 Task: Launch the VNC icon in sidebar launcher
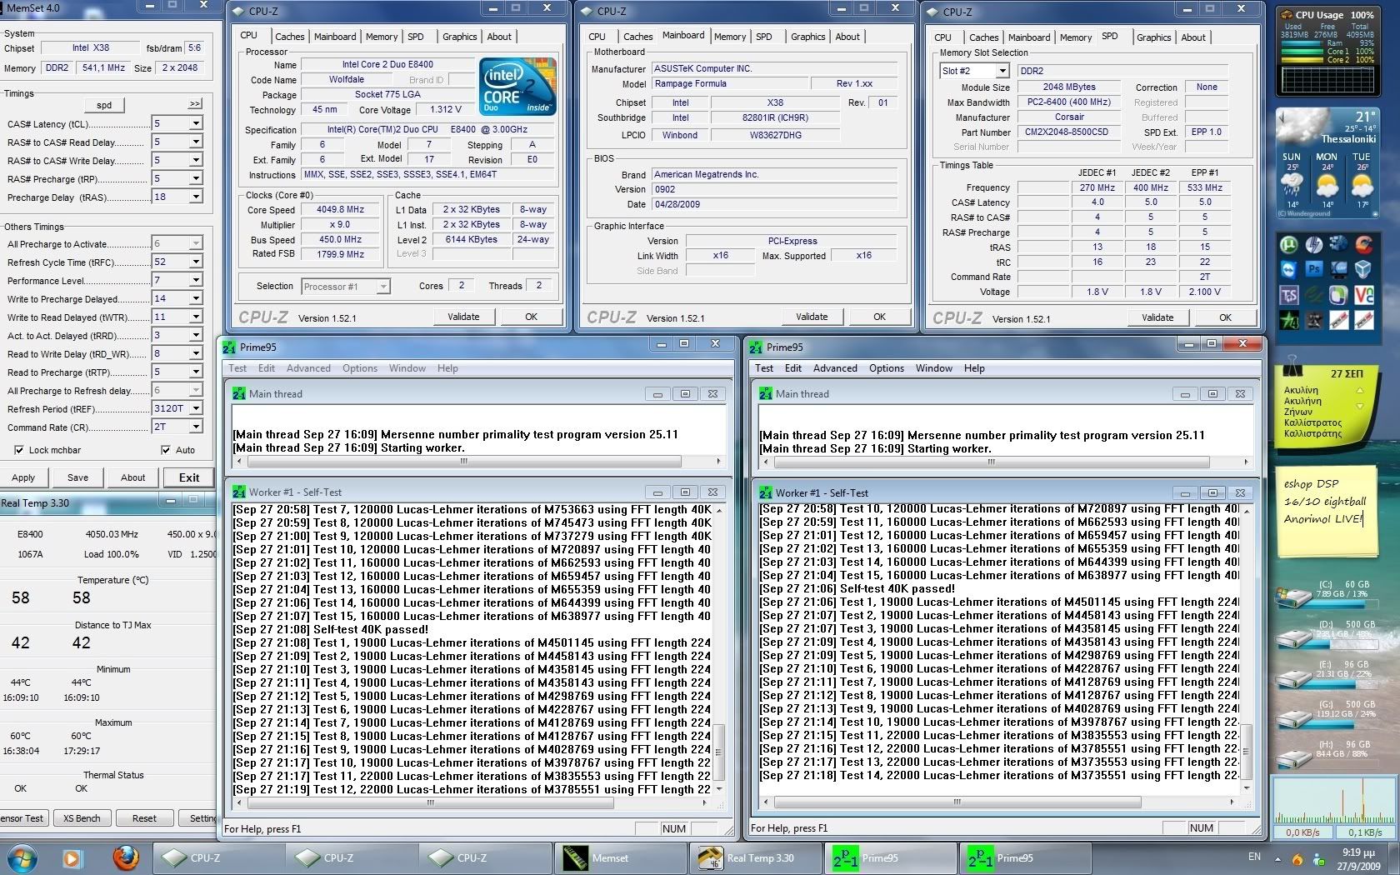pyautogui.click(x=1364, y=295)
